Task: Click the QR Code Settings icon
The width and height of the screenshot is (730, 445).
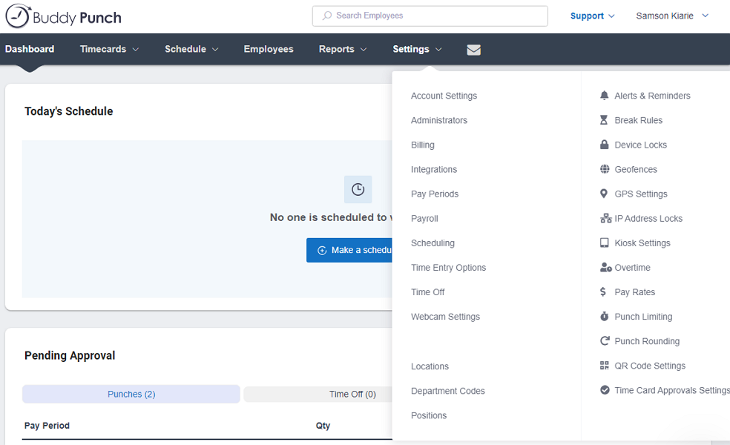Action: [x=605, y=366]
